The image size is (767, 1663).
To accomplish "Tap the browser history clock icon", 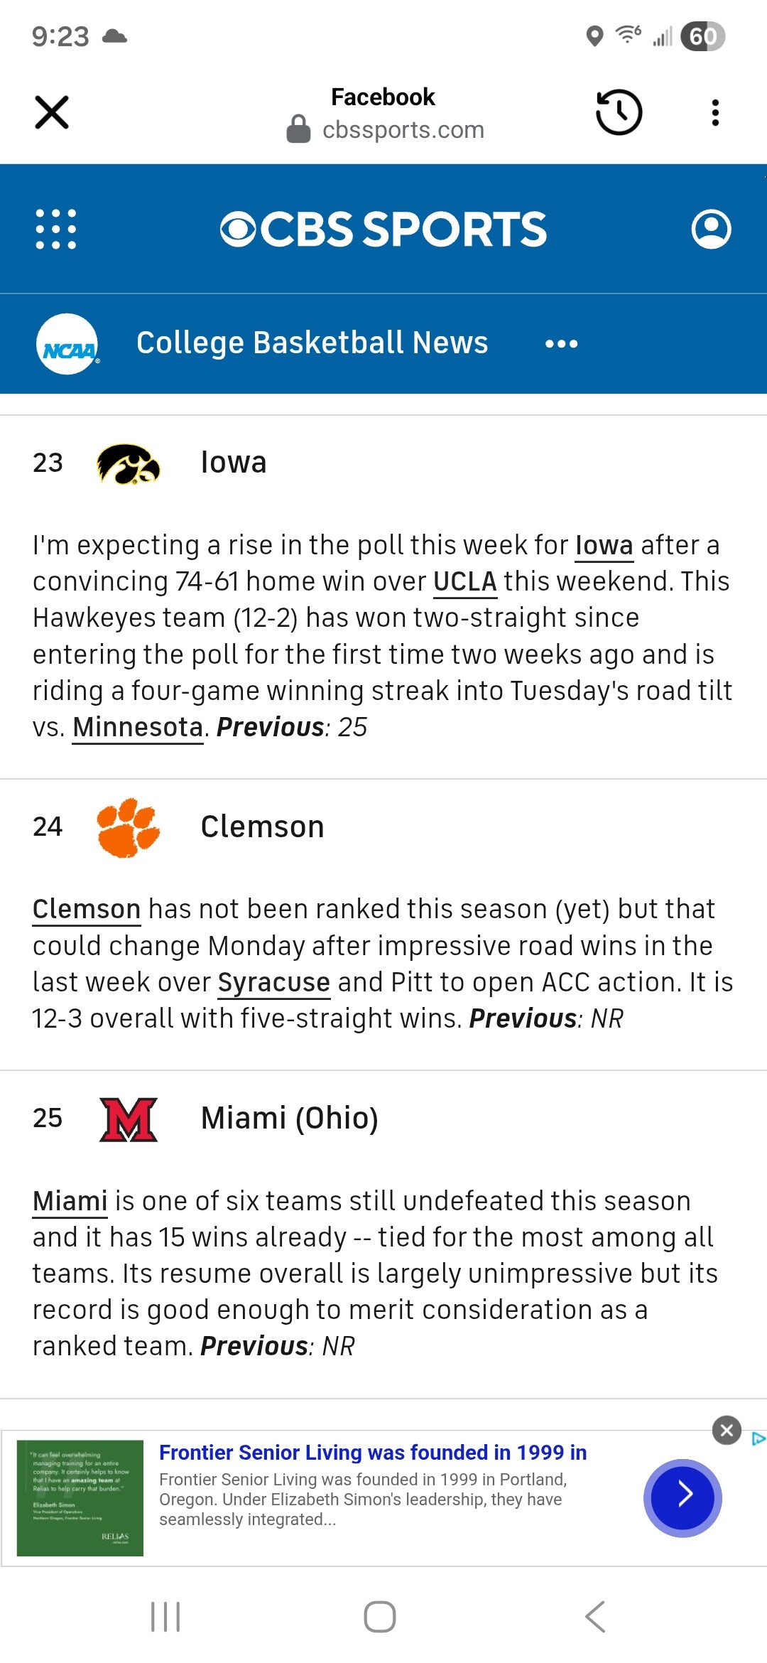I will click(x=619, y=112).
